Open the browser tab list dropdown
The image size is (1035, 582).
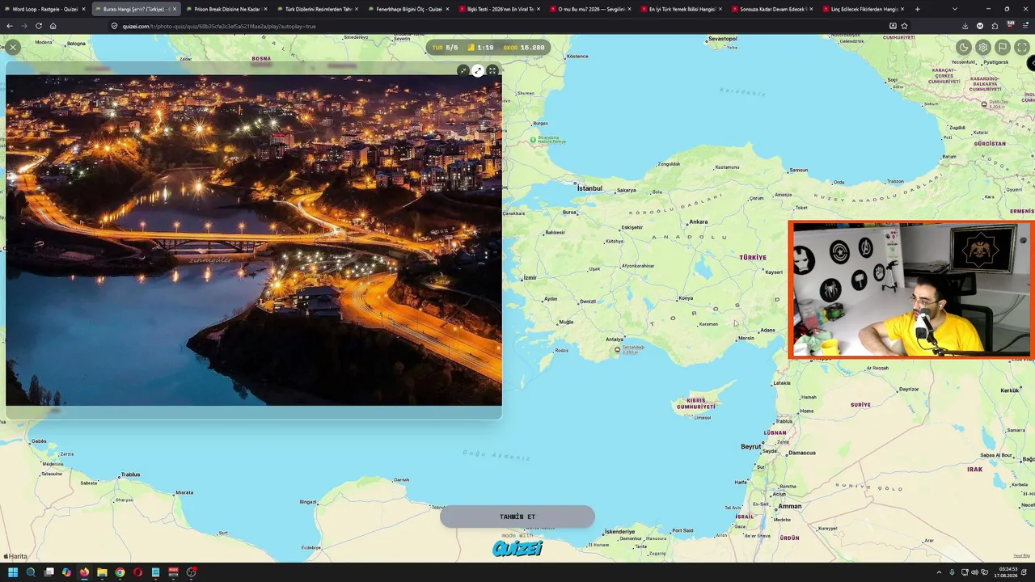[955, 9]
